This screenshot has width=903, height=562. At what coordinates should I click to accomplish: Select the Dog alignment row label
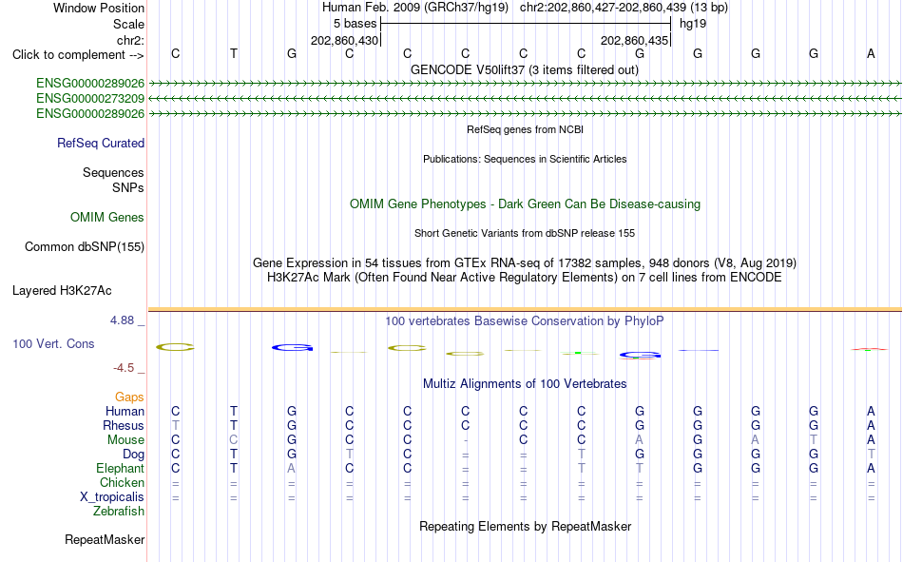tap(133, 455)
